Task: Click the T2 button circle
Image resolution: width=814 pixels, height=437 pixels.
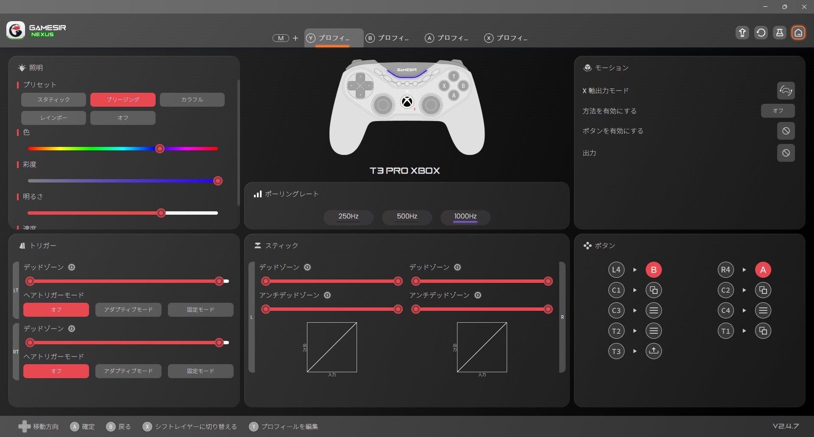Action: (x=616, y=331)
